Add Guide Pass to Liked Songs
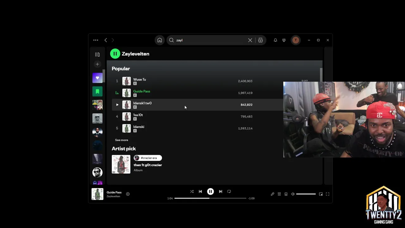This screenshot has height=228, width=405. pos(128,194)
